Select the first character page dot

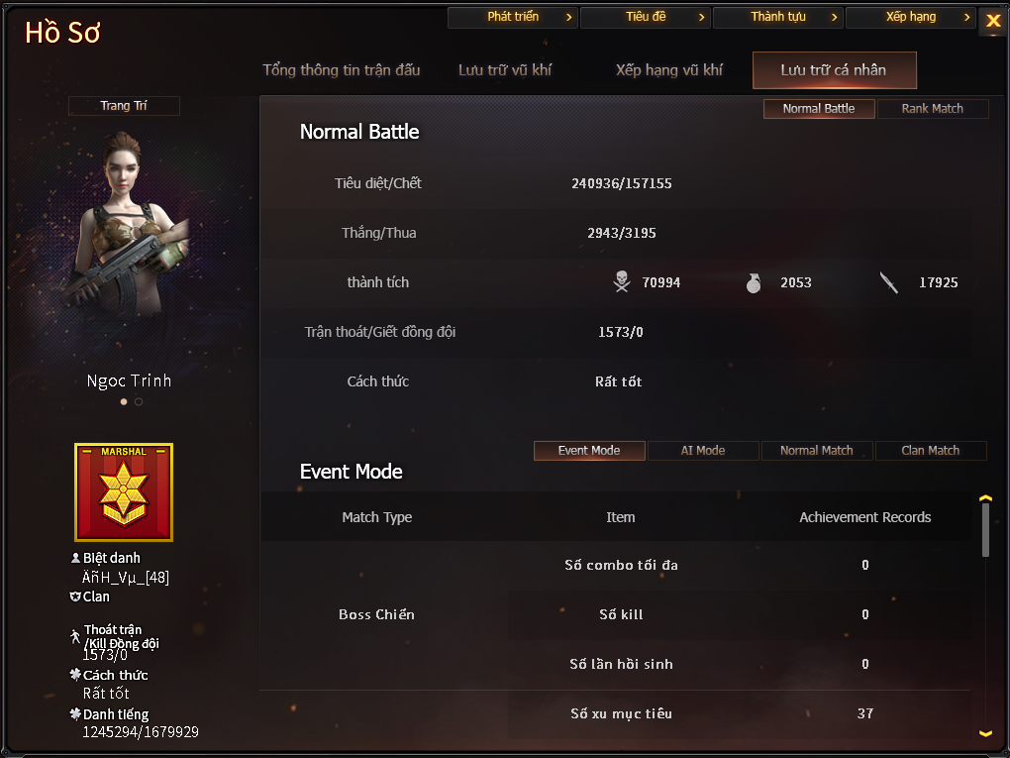coord(124,401)
